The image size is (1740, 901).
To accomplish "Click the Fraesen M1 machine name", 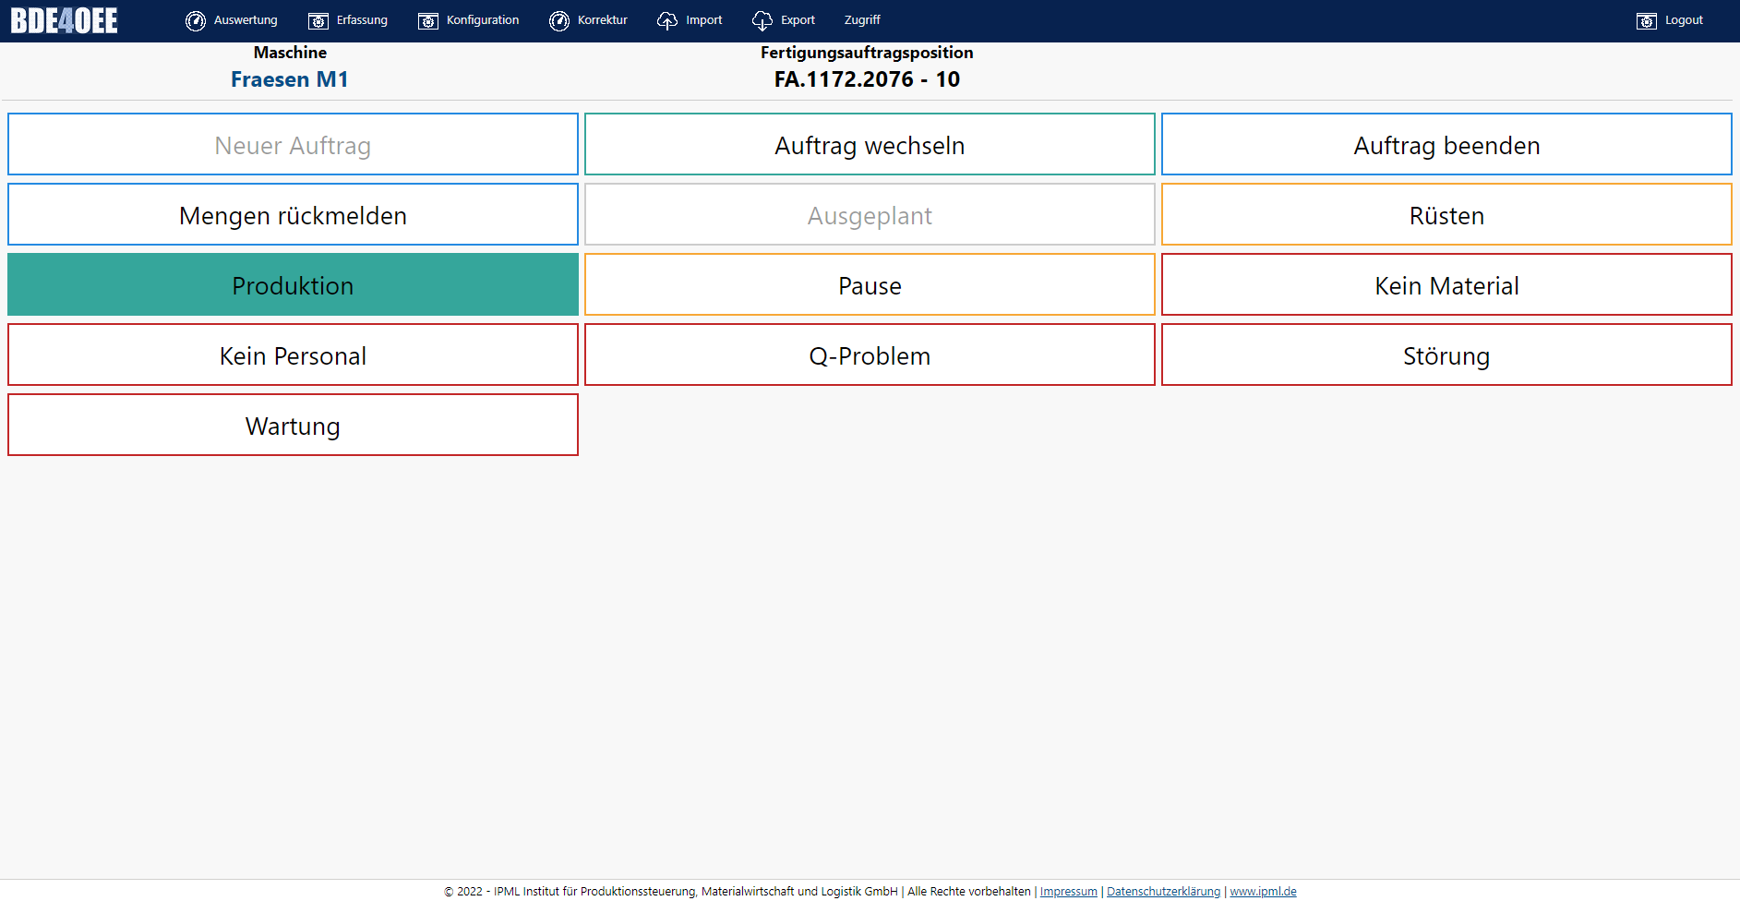I will 289,79.
